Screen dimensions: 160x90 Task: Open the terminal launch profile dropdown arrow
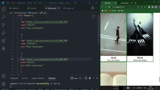point(82,78)
